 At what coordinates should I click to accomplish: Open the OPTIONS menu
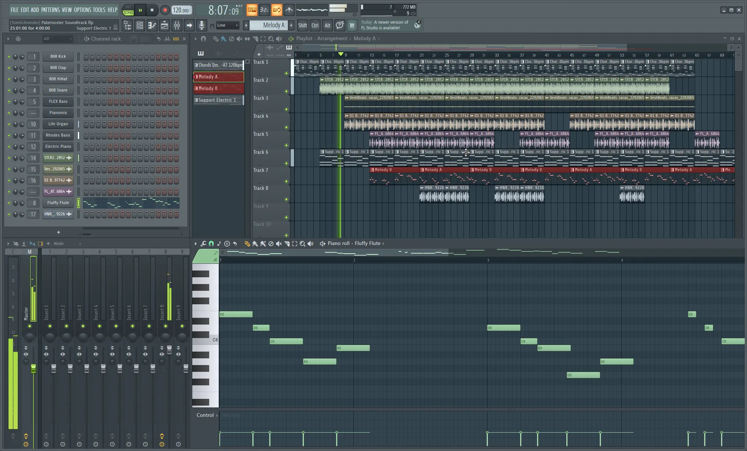pyautogui.click(x=82, y=10)
